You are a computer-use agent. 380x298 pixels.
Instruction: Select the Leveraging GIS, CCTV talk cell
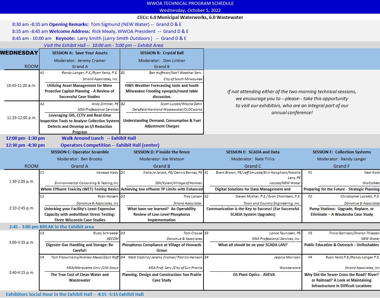point(80,124)
